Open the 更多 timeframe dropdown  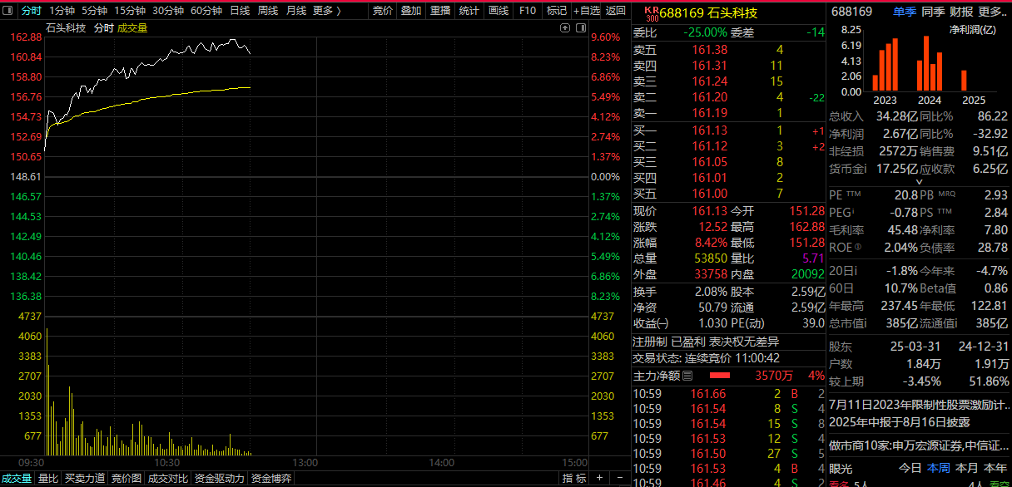click(326, 11)
